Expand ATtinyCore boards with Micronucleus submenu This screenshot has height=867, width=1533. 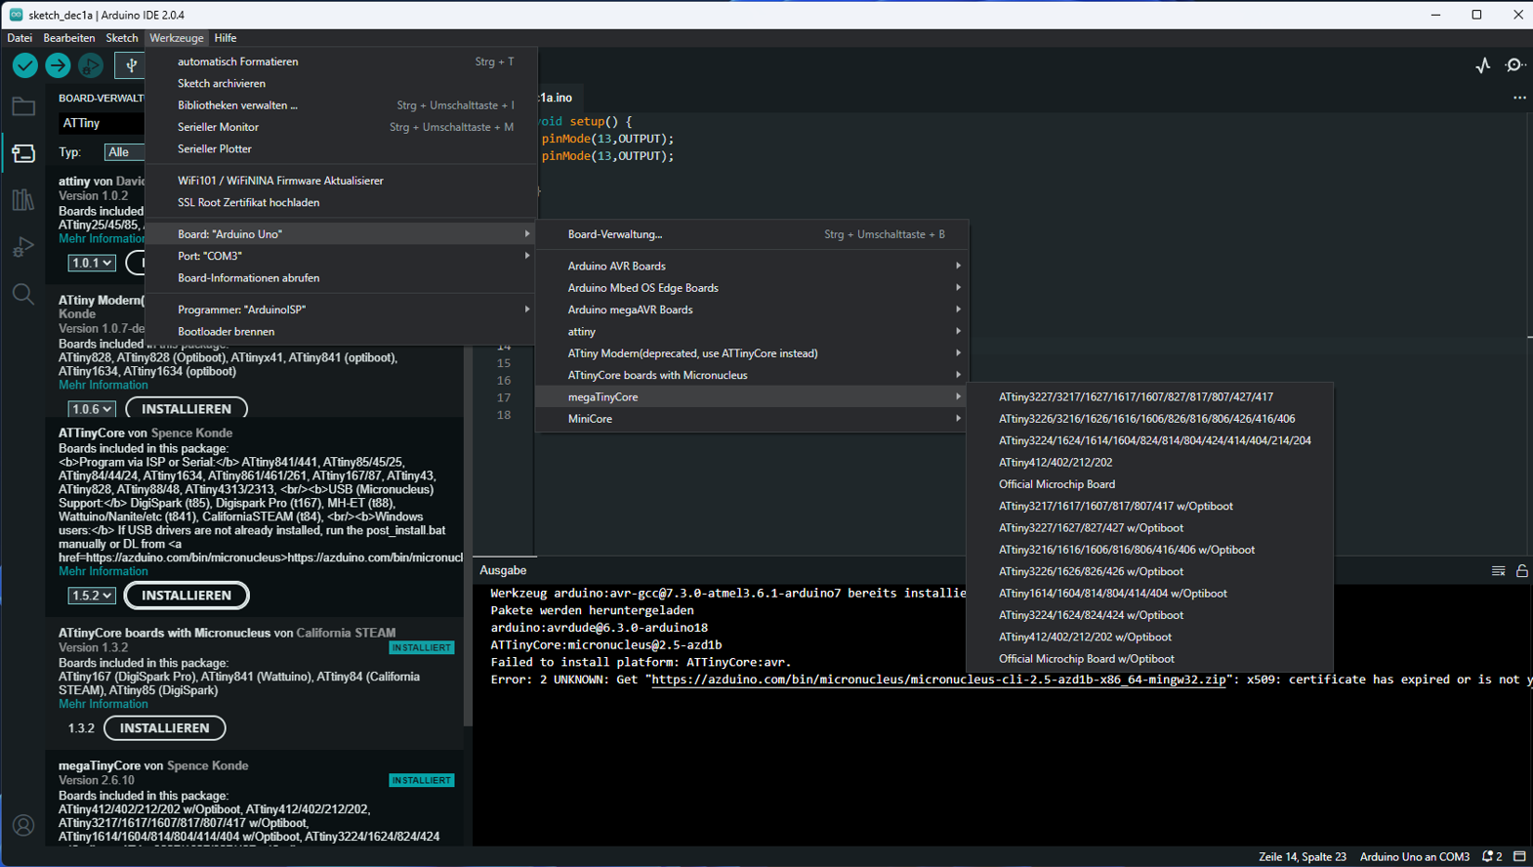(x=750, y=375)
